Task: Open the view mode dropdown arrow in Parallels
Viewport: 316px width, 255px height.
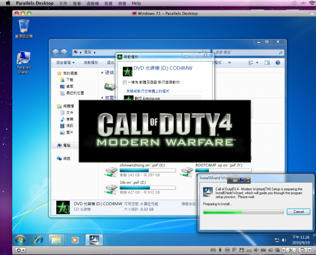Action: 310,250
